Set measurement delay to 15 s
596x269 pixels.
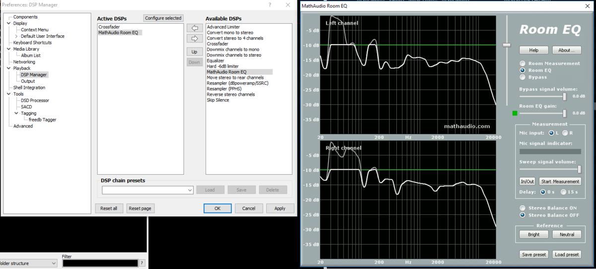(x=564, y=192)
